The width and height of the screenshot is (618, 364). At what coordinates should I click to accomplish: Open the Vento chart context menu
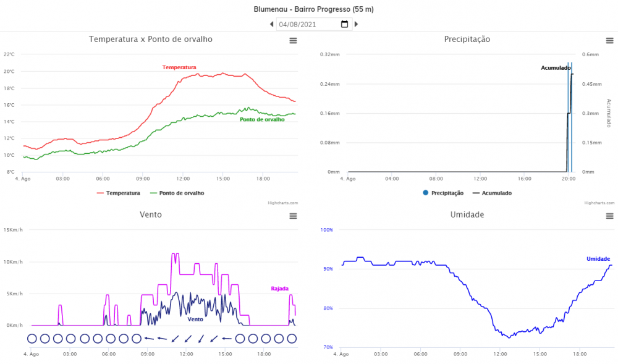(x=293, y=216)
